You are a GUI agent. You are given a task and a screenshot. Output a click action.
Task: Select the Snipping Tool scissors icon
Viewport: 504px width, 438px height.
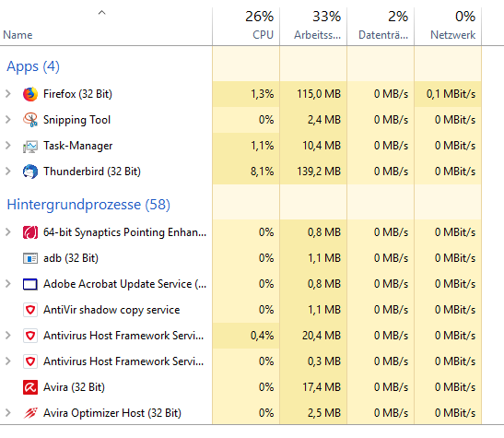click(x=30, y=120)
